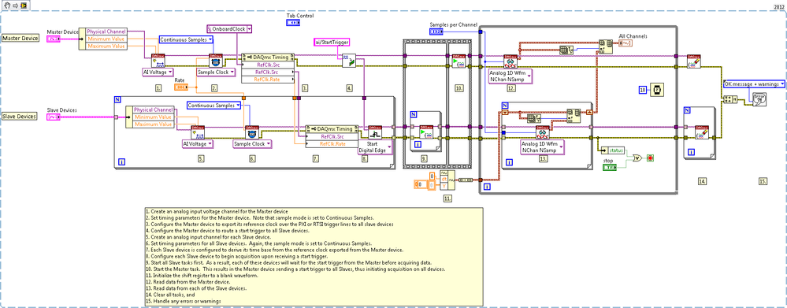Open the OnboardClock constant dropdown
787x308 pixels.
point(230,29)
